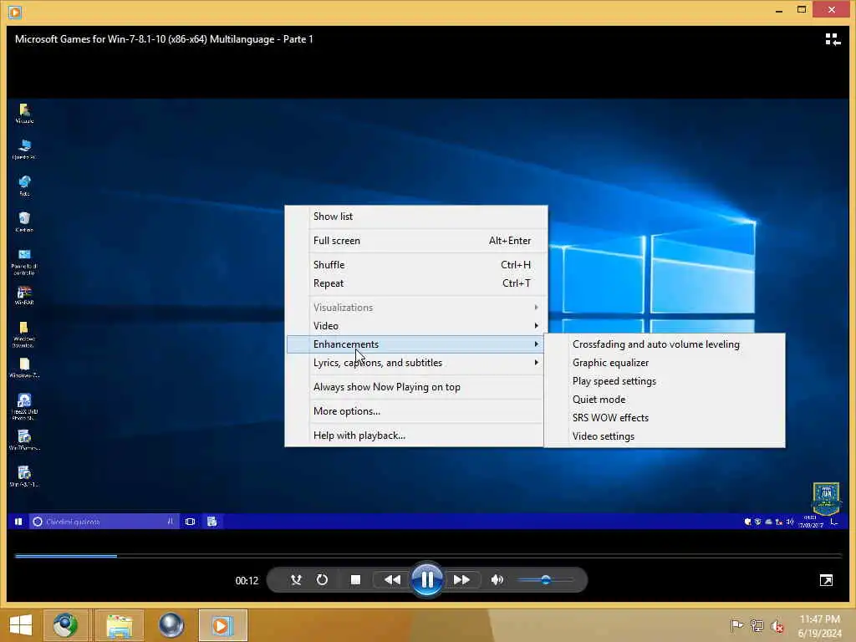Viewport: 856px width, 642px height.
Task: Click the Switch to Library icon
Action: pos(833,39)
